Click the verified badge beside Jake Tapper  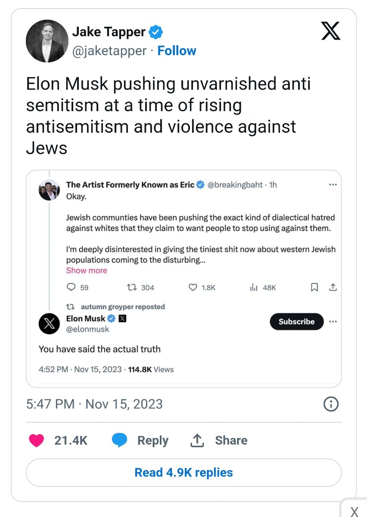tap(156, 32)
